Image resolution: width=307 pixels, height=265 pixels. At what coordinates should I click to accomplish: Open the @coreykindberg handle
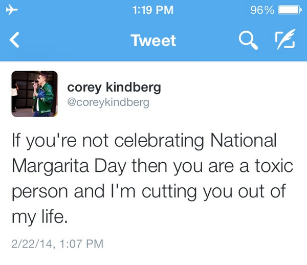pos(108,102)
